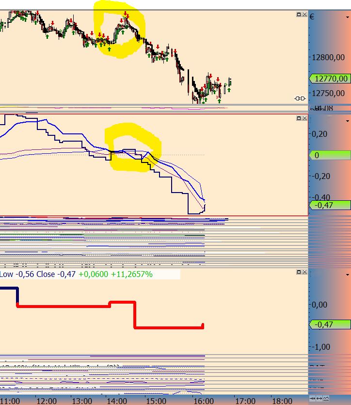351x405 pixels.
Task: Close the bottom red step-line pane
Action: click(304, 272)
